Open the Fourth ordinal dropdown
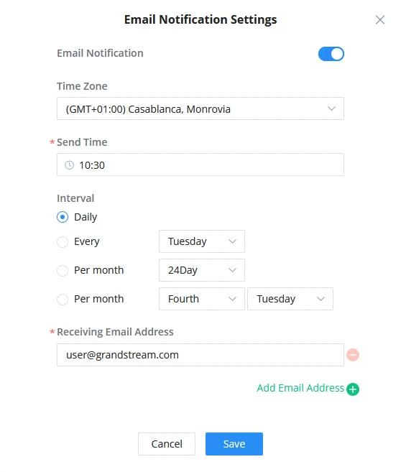 coord(202,299)
